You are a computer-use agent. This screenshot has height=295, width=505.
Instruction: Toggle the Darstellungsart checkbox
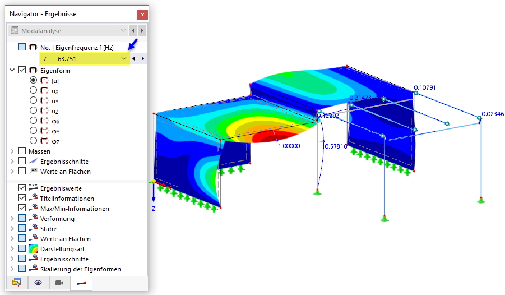(x=22, y=248)
